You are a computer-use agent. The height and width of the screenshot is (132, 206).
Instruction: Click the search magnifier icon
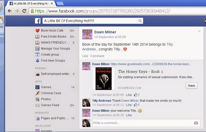(x=140, y=21)
